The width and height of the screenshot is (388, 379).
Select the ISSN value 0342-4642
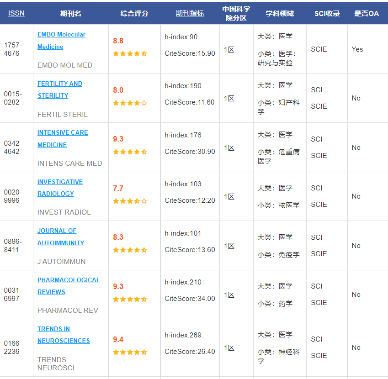pyautogui.click(x=13, y=147)
